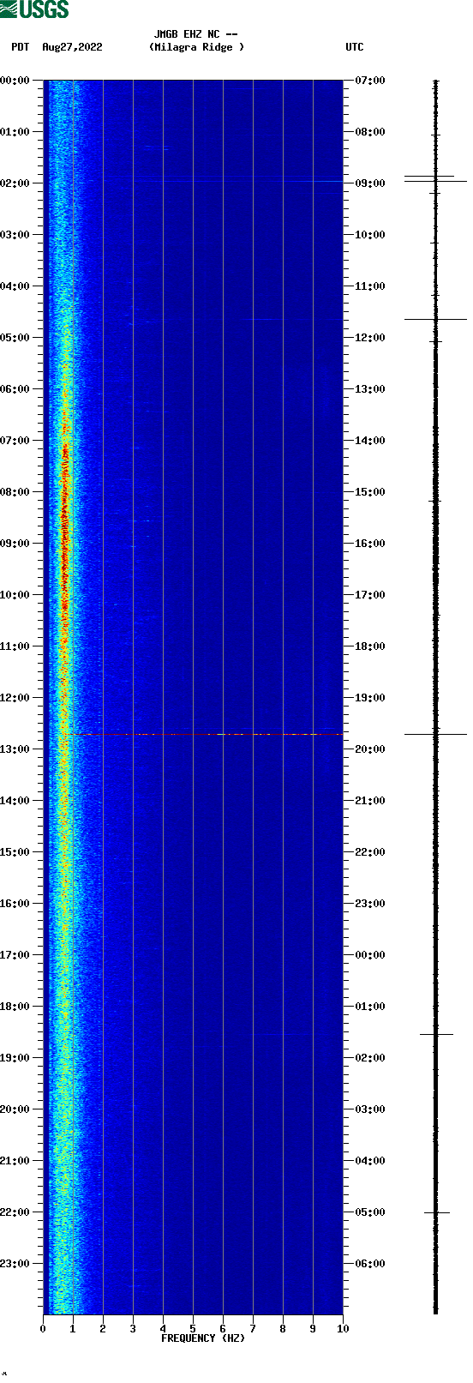Image resolution: width=473 pixels, height=1383 pixels.
Task: Click the 0 Hz frequency tick label
Action: 43,1329
